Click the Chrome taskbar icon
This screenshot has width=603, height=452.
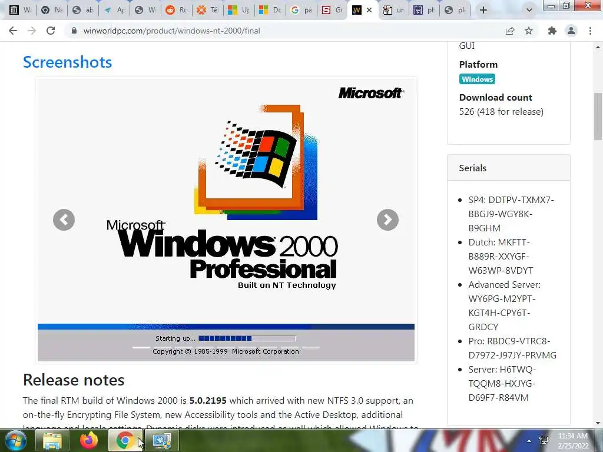(125, 440)
